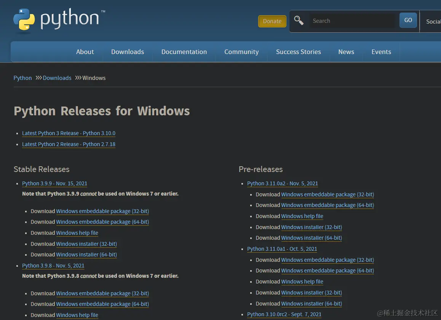Open the News menu item
Viewport: 441px width, 320px height.
coord(346,52)
